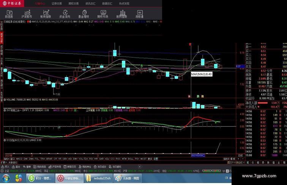
Task: Select the 数据总汇 top menu
Action: click(107, 3)
